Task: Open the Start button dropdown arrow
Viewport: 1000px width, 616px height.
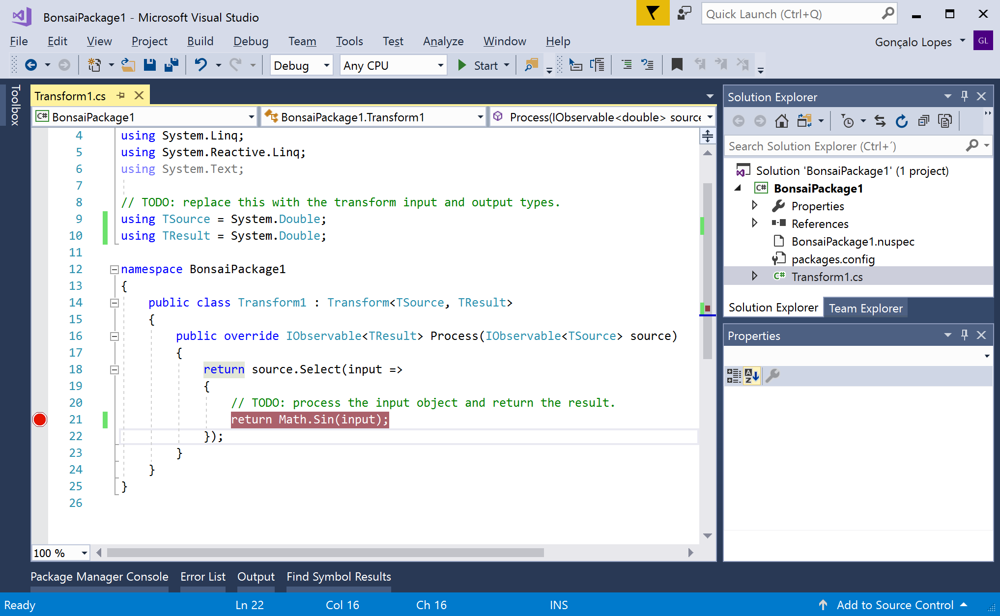Action: coord(507,65)
